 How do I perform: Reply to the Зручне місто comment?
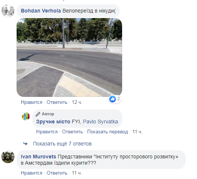coord(72,132)
